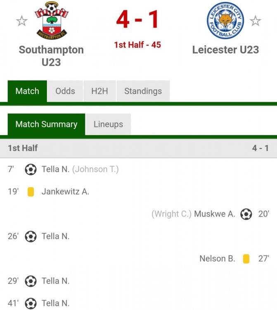Open Leicester U23 team name link
Screen dimensions: 277x310
[225, 50]
